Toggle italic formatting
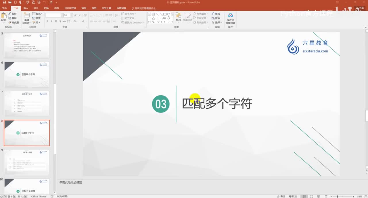 coord(52,21)
